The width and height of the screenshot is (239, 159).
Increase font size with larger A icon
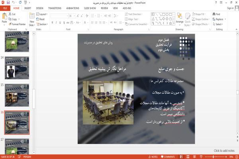pyautogui.click(x=78, y=16)
